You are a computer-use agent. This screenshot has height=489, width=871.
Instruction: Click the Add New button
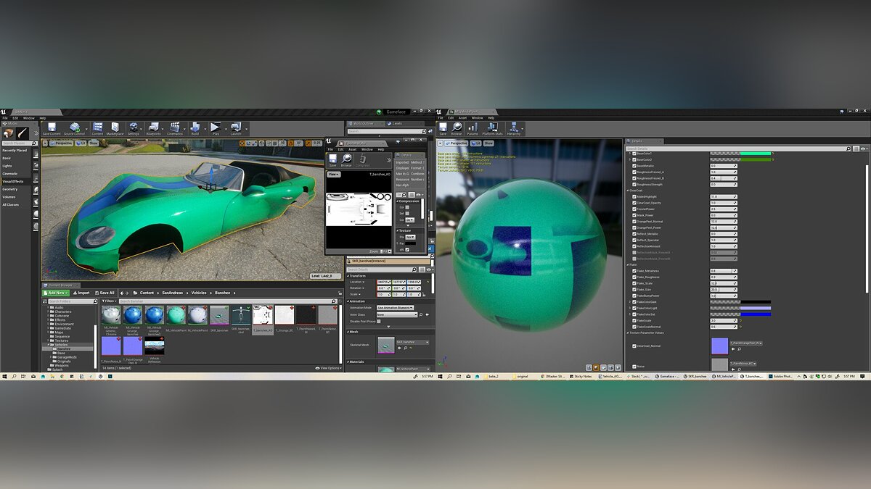[57, 293]
